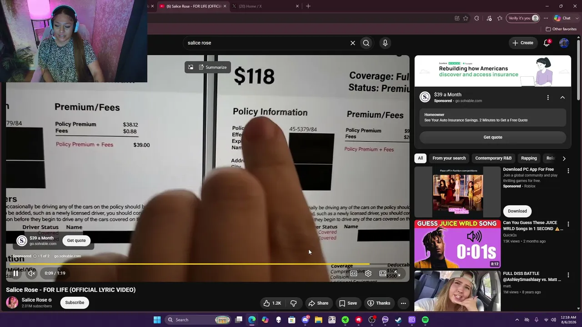Open more actions ellipsis below video
Viewport: 582px width, 327px height.
click(403, 303)
